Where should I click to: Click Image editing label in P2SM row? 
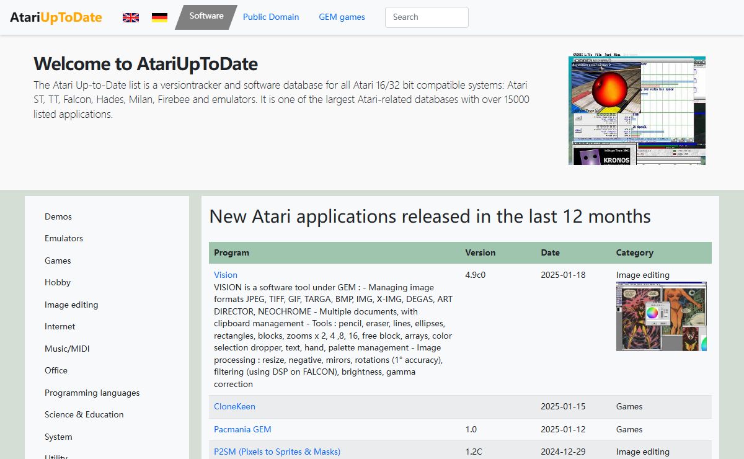(x=643, y=452)
